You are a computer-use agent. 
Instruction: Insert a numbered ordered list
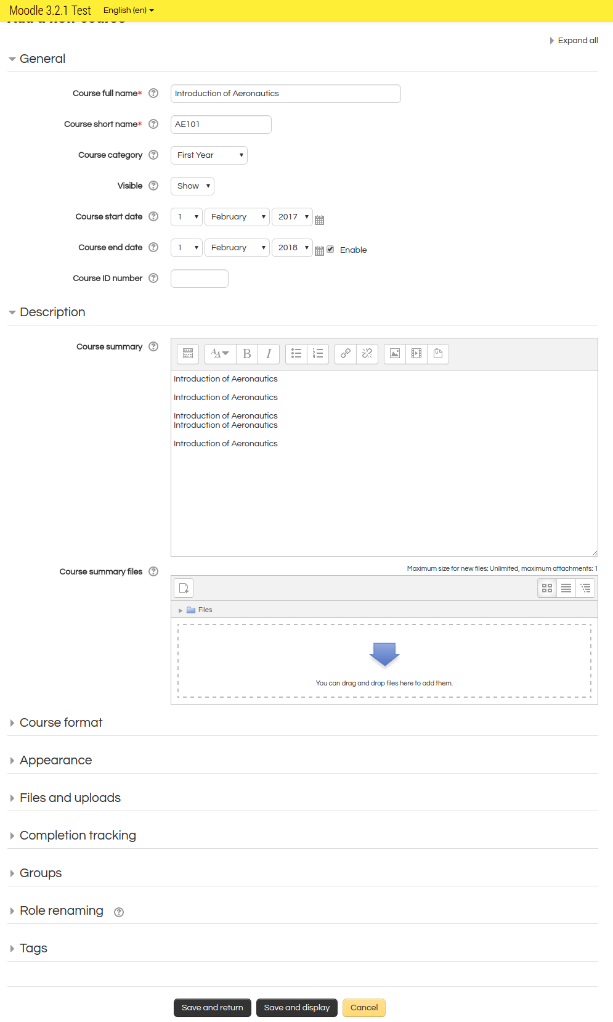pos(318,354)
